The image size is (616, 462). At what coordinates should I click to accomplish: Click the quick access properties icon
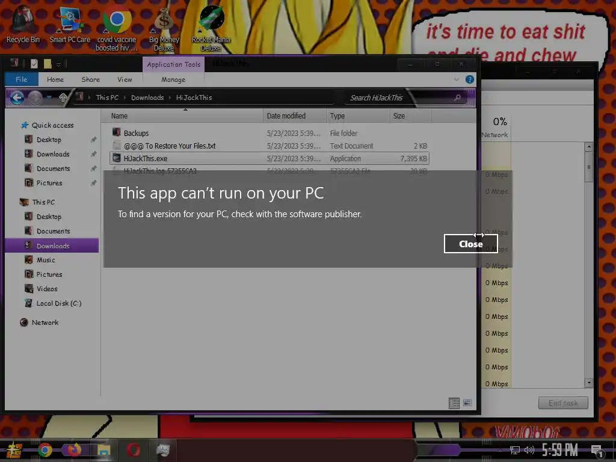(x=34, y=64)
